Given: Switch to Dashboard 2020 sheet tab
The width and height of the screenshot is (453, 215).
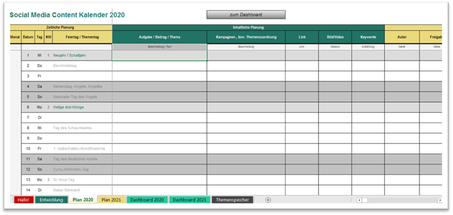Looking at the screenshot, I should click(x=147, y=200).
